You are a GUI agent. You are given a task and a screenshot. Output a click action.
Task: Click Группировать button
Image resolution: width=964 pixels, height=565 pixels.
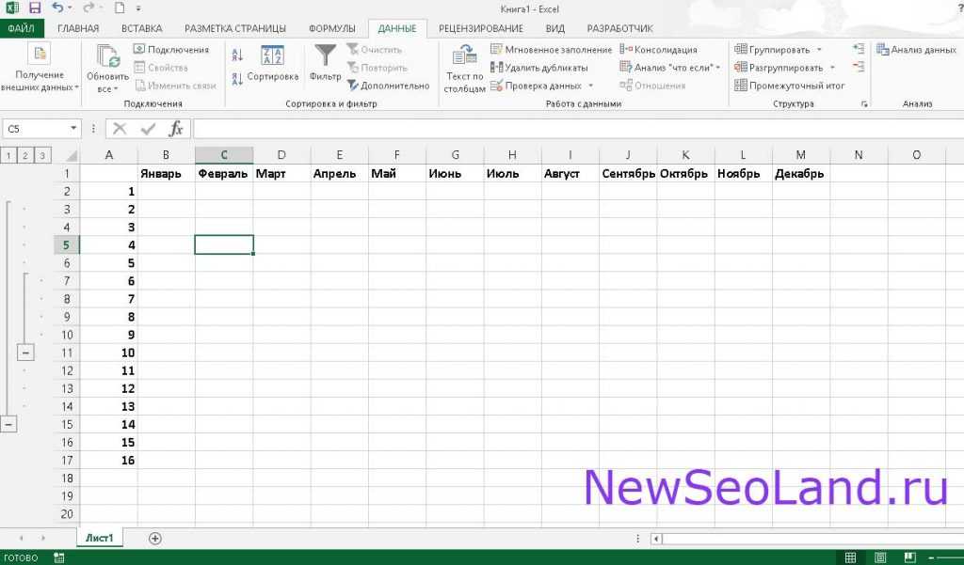(773, 50)
